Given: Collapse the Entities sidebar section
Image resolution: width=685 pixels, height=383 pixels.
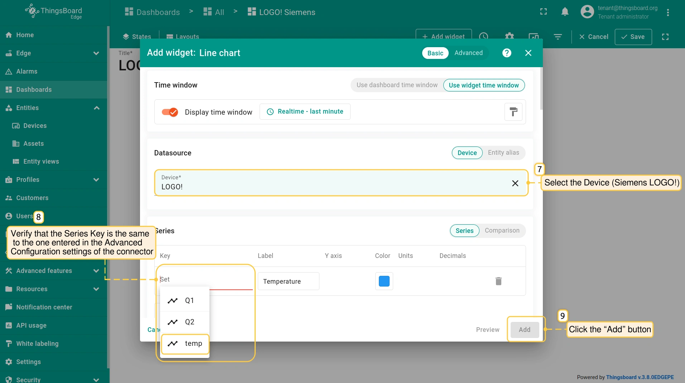Looking at the screenshot, I should click(x=96, y=108).
